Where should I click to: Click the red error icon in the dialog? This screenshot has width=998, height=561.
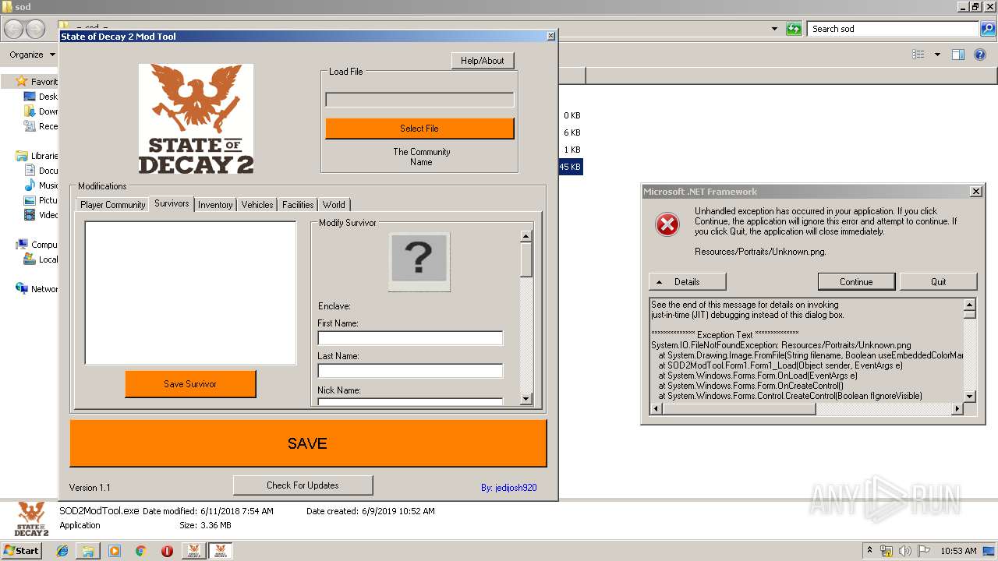pyautogui.click(x=667, y=224)
